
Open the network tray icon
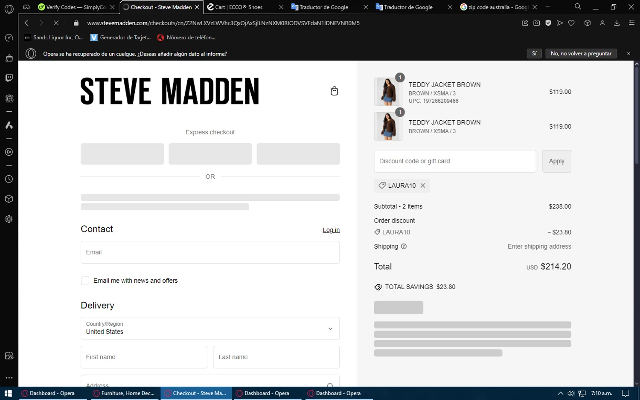coord(582,393)
